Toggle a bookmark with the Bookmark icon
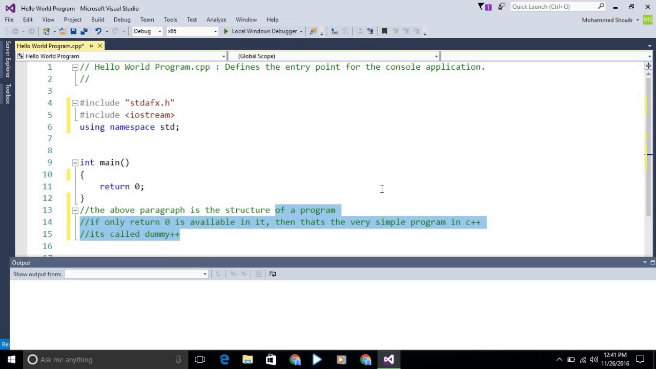Image resolution: width=656 pixels, height=369 pixels. [x=384, y=31]
